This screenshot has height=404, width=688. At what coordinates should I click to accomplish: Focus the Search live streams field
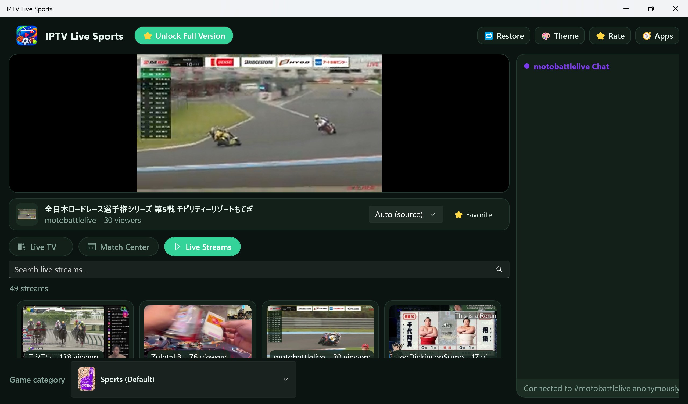[x=259, y=269]
